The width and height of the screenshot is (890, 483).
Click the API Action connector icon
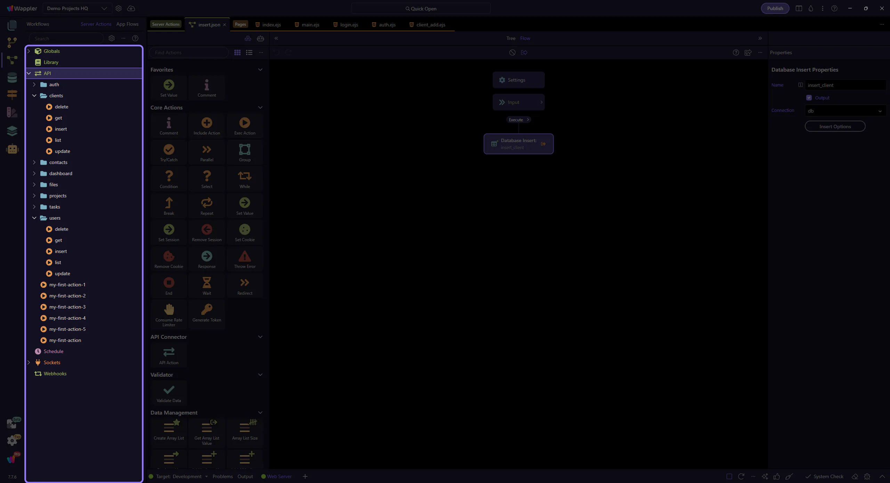tap(169, 352)
